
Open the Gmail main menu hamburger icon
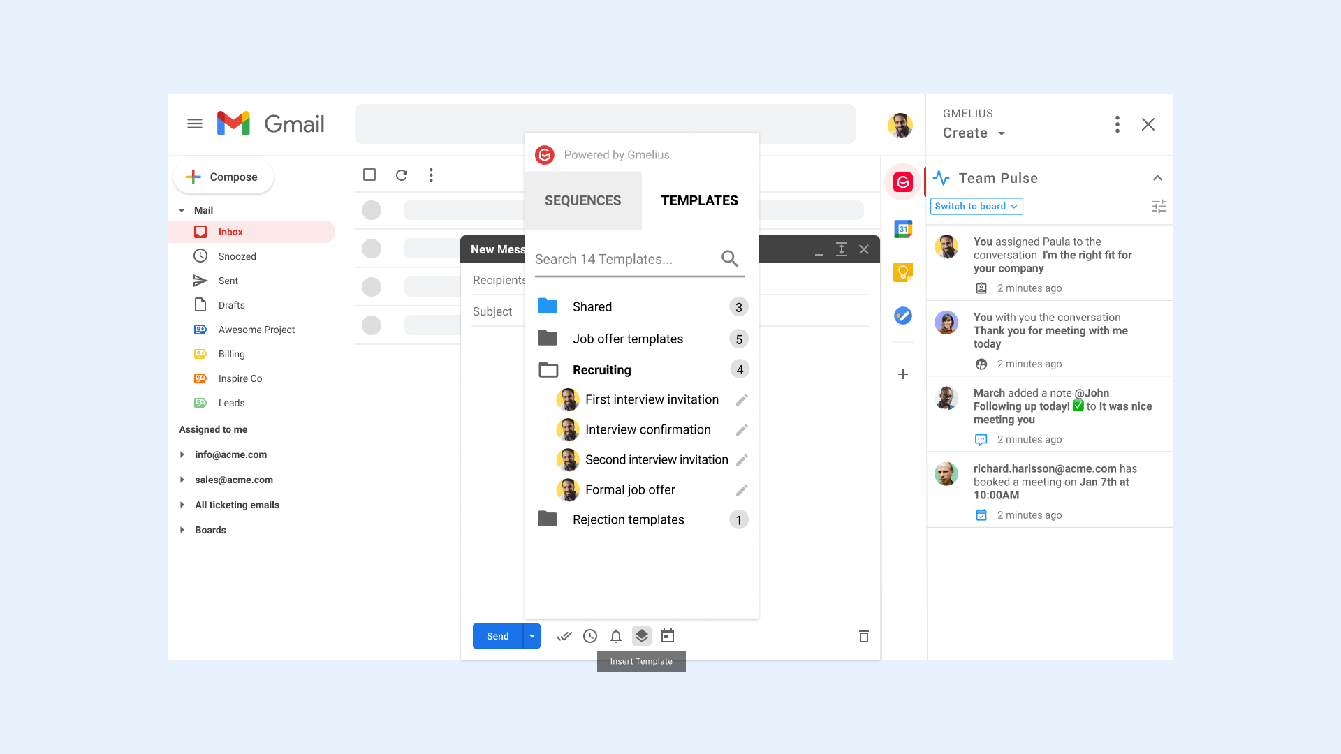point(195,124)
